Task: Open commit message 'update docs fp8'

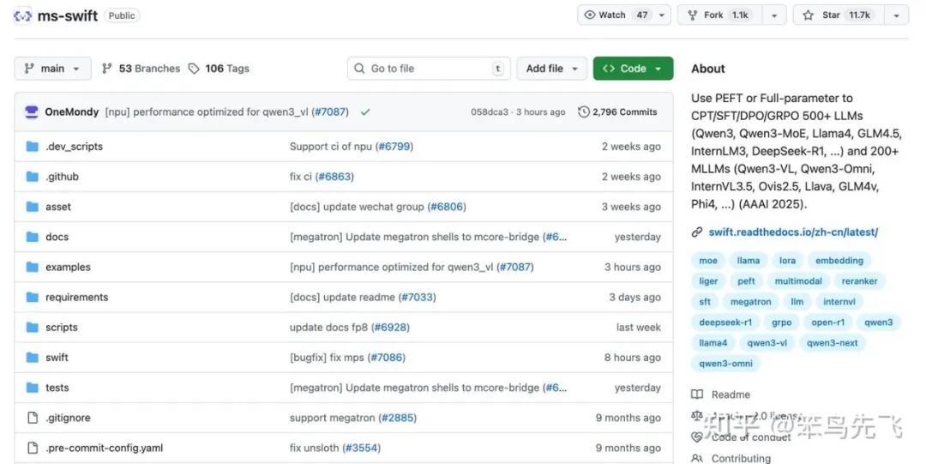Action: tap(328, 328)
